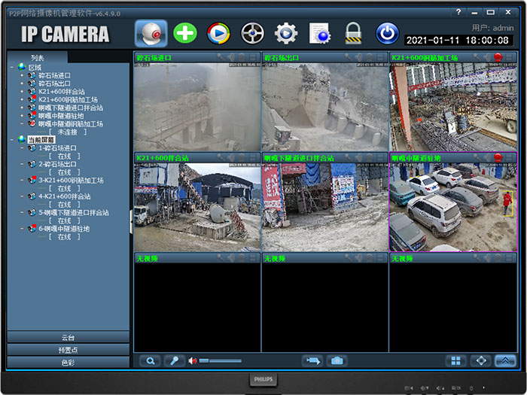Viewport: 527px width, 395px height.
Task: Click the 色彩 button
Action: [68, 362]
